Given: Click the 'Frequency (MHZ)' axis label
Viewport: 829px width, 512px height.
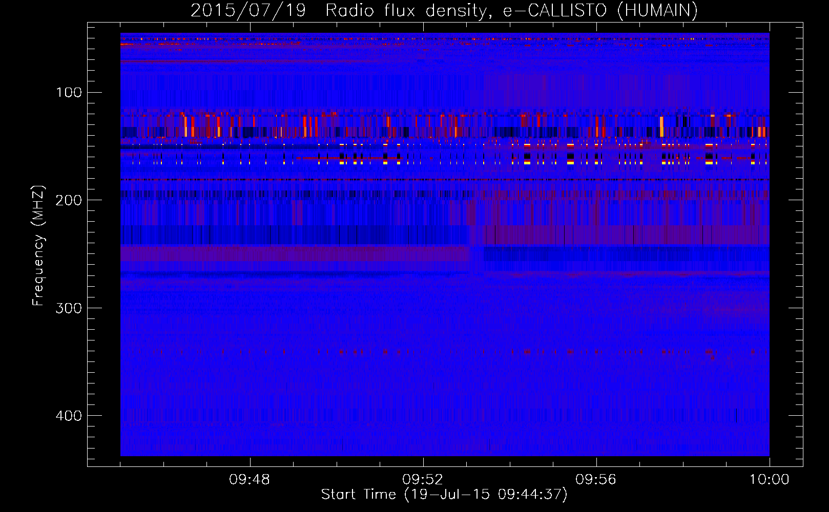Looking at the screenshot, I should [x=38, y=246].
